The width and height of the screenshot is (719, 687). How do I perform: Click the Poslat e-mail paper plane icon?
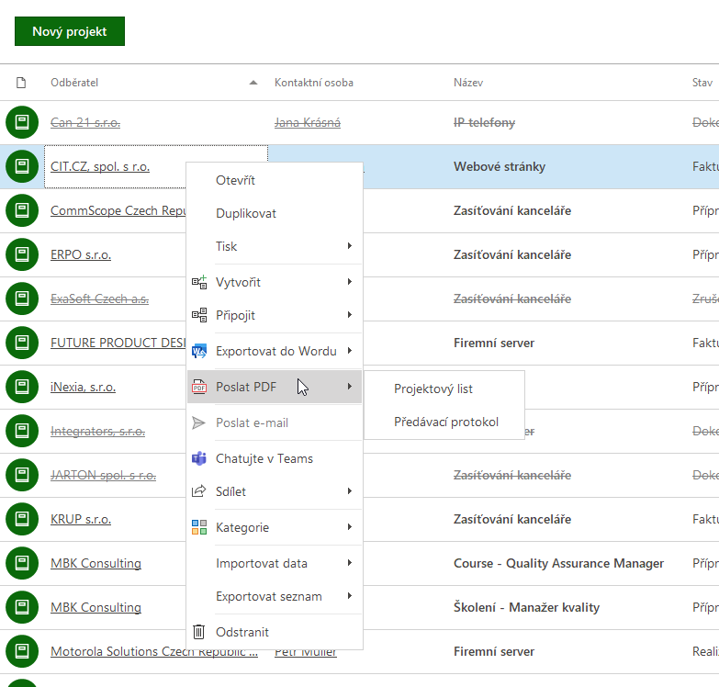[199, 422]
